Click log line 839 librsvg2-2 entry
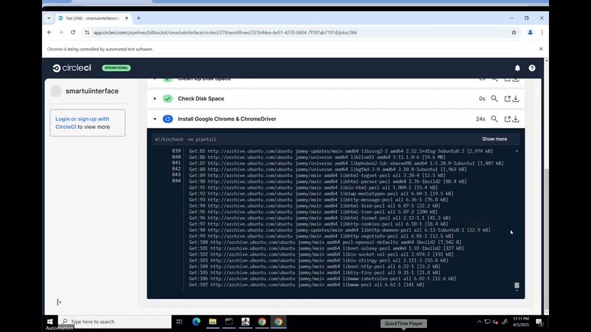The height and width of the screenshot is (332, 591). coord(341,151)
